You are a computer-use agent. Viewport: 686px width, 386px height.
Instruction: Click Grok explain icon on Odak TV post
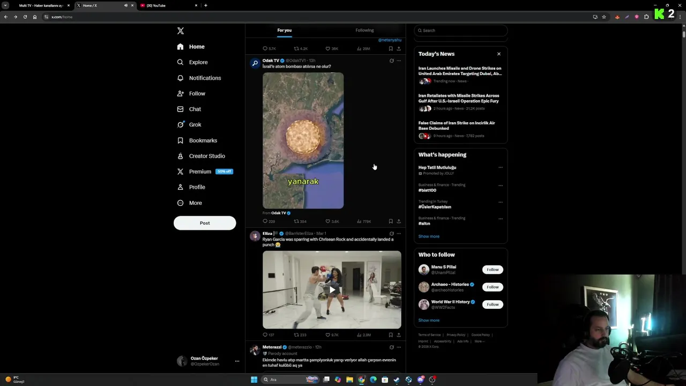391,61
